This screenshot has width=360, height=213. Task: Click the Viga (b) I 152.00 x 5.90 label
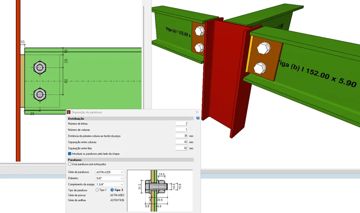coord(317,73)
